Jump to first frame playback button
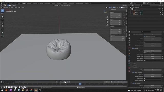 pyautogui.click(x=60, y=82)
